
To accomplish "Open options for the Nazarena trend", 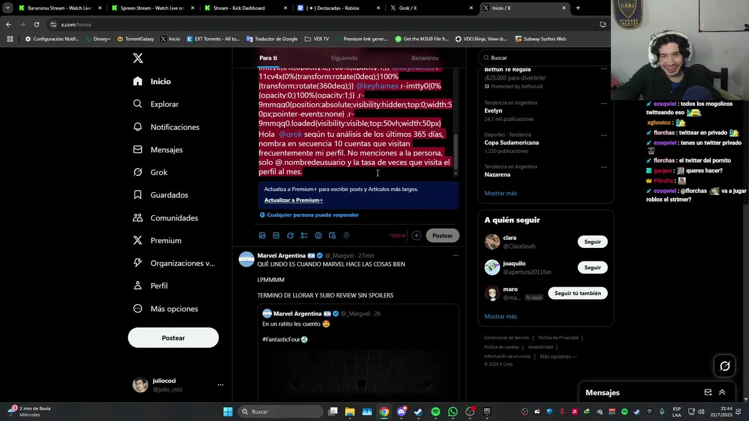I will coord(604,168).
